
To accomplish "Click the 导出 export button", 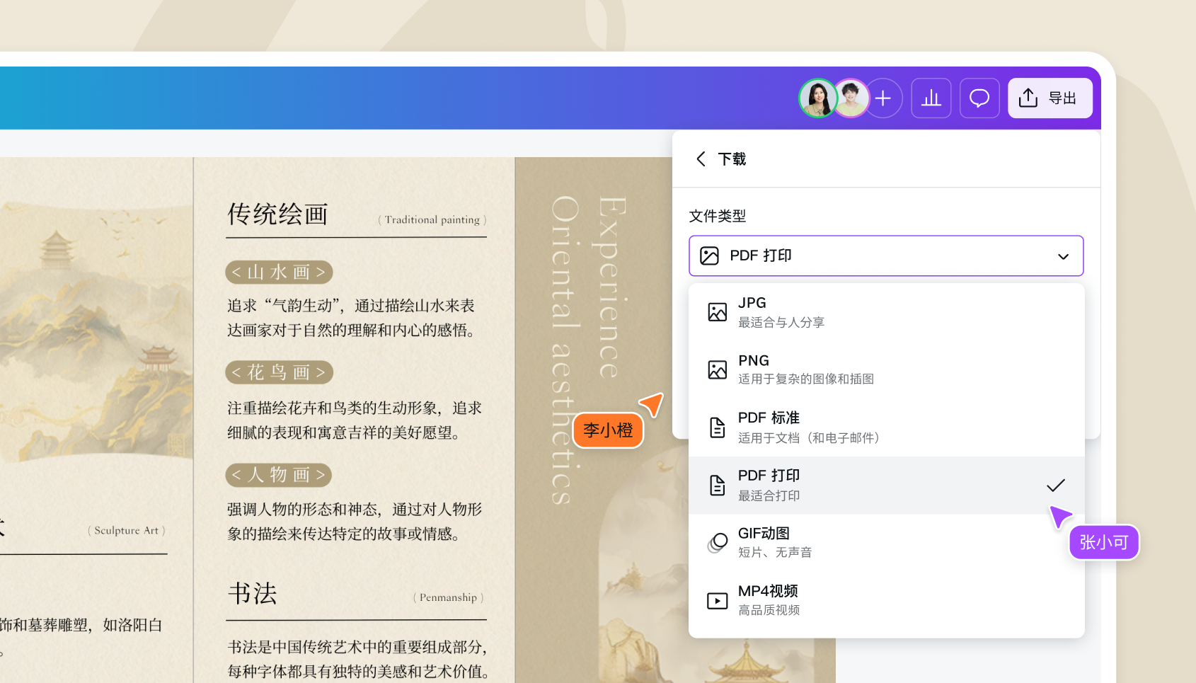I will (1050, 98).
